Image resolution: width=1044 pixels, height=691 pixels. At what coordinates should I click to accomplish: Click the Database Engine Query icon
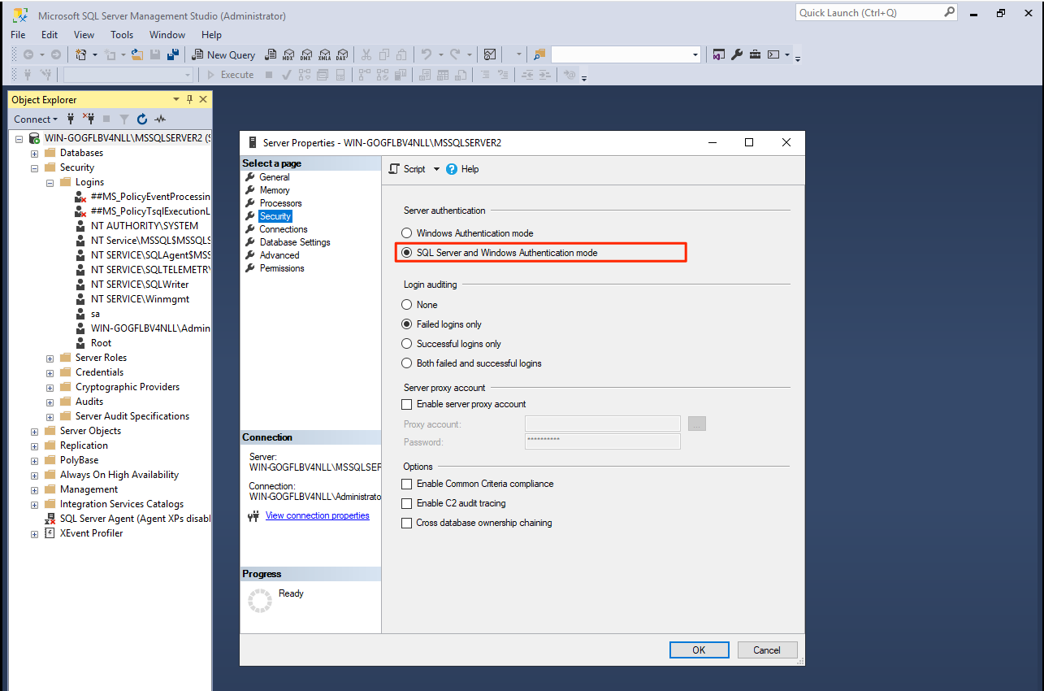tap(271, 54)
